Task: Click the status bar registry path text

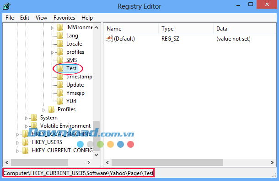Action: pos(79,173)
